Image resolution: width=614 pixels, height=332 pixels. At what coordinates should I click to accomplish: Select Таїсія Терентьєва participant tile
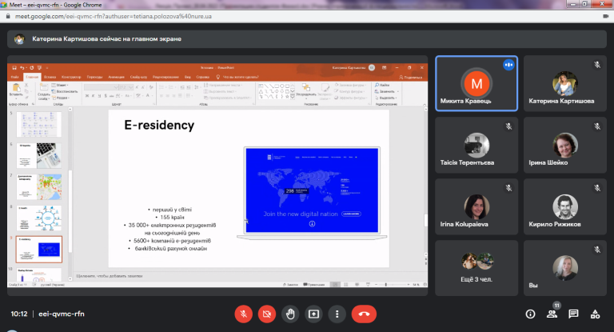click(476, 145)
